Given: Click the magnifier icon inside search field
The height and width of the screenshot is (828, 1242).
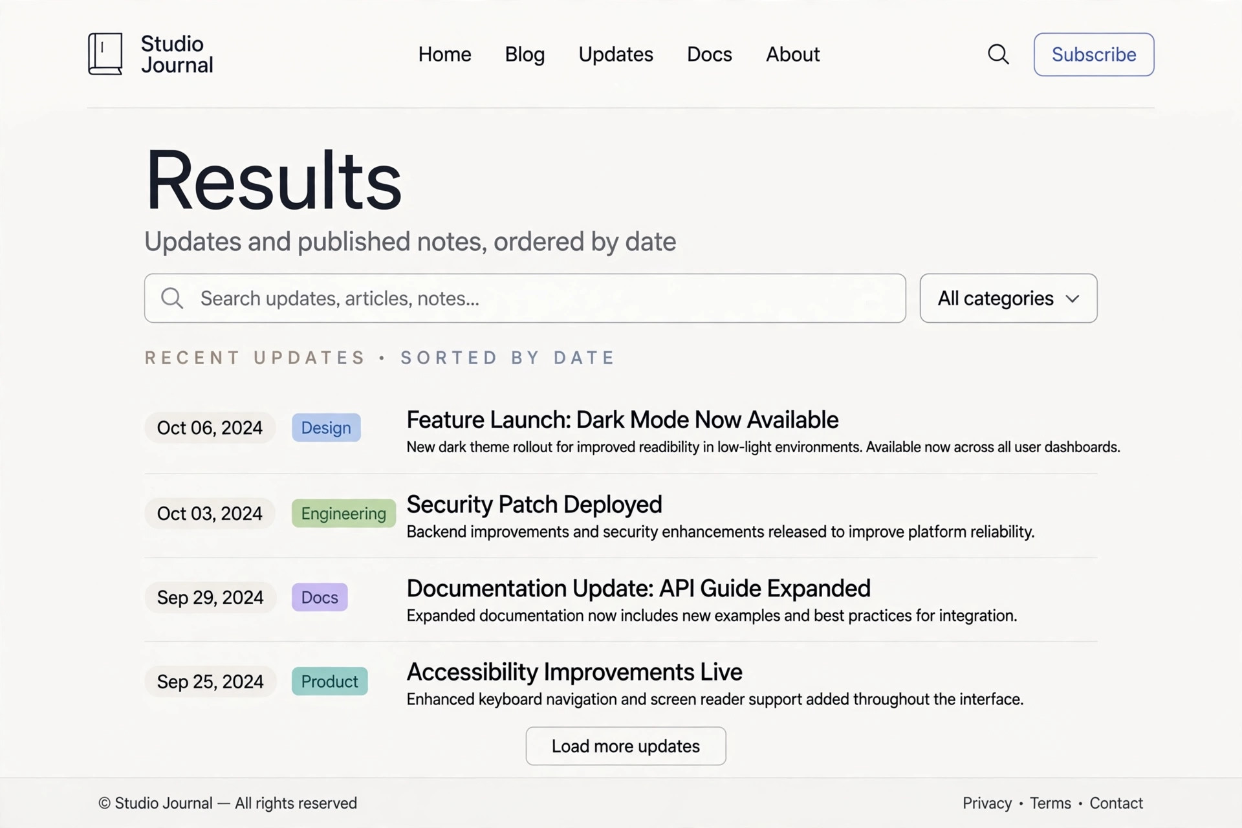Looking at the screenshot, I should pyautogui.click(x=172, y=298).
